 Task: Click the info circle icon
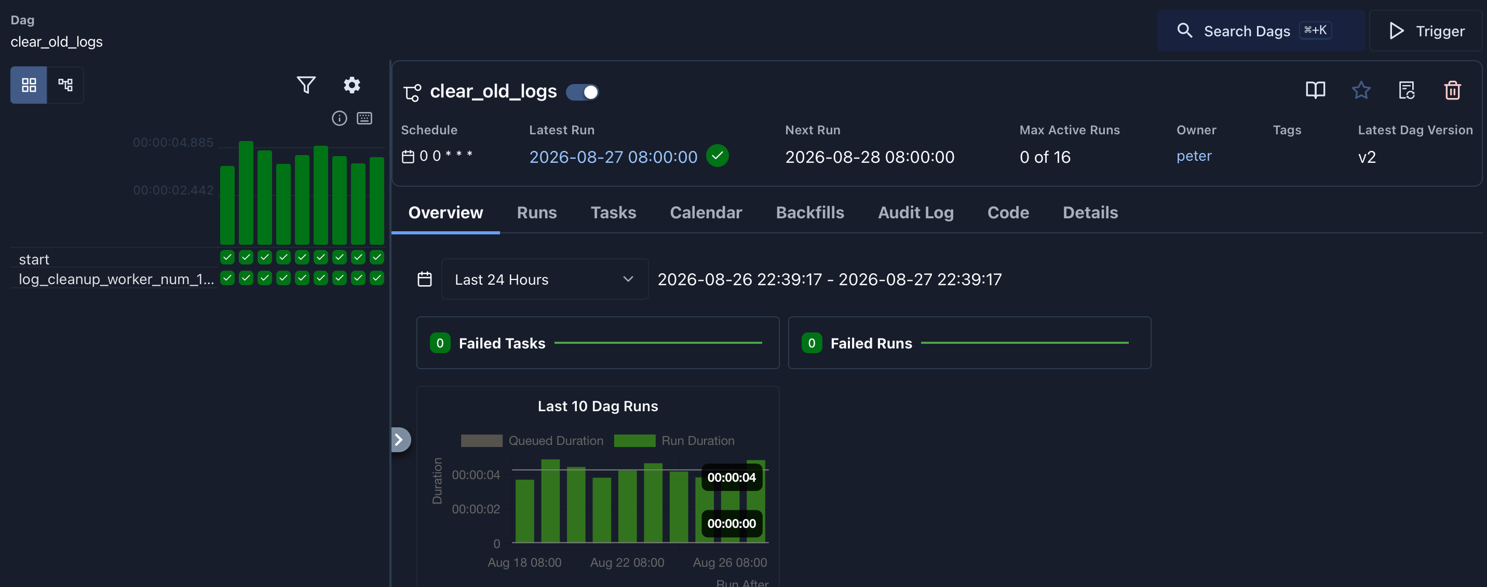[x=340, y=118]
